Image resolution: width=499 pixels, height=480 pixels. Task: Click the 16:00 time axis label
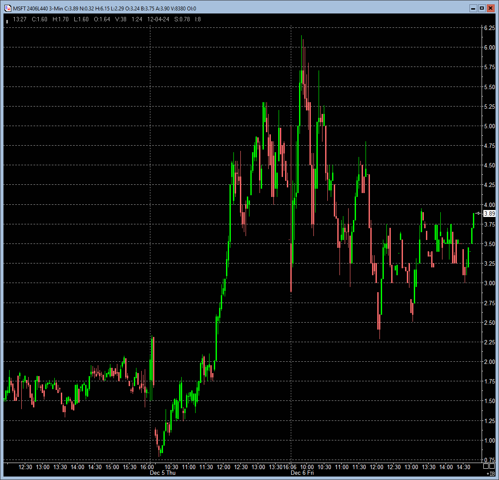click(147, 467)
